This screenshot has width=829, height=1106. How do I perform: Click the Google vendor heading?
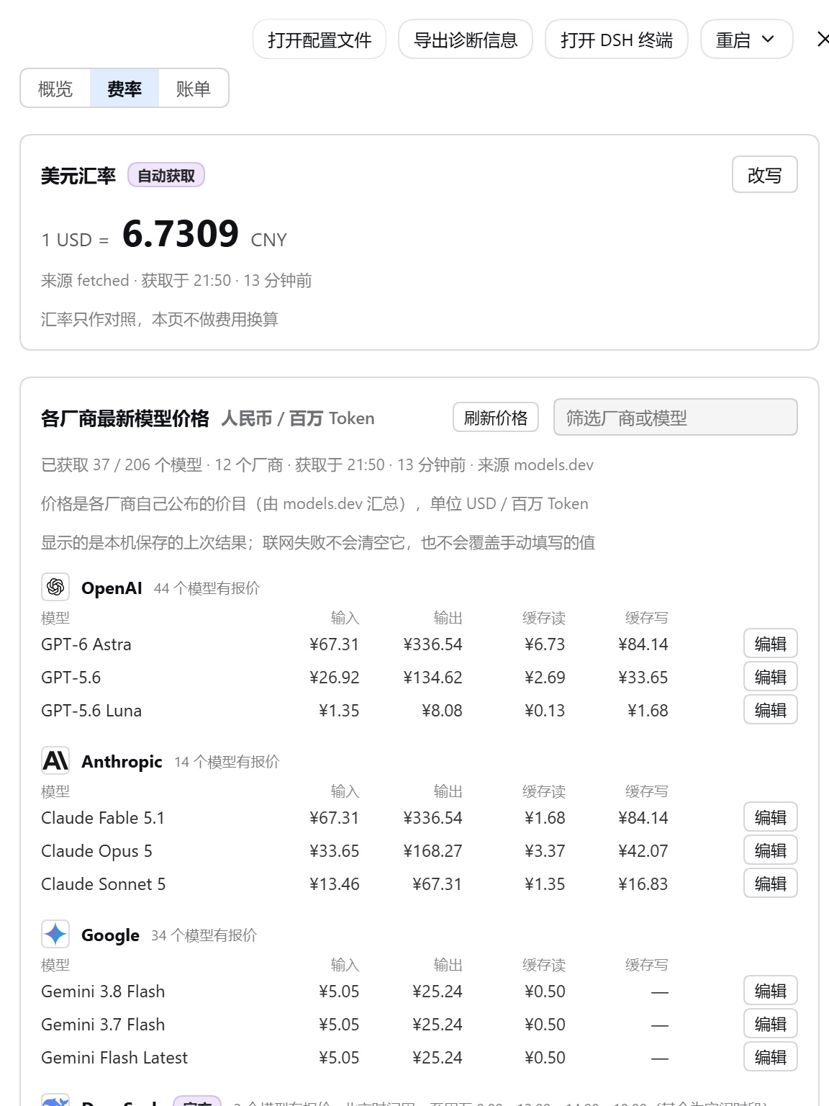110,935
